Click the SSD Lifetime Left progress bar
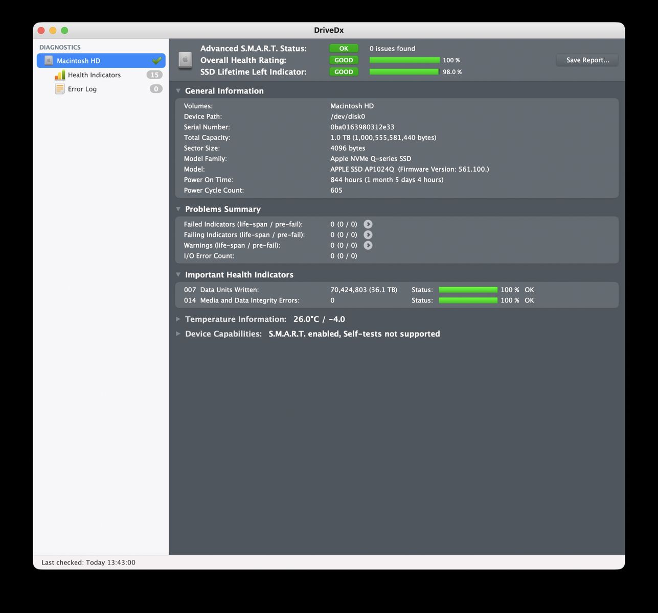Image resolution: width=658 pixels, height=613 pixels. (x=404, y=72)
